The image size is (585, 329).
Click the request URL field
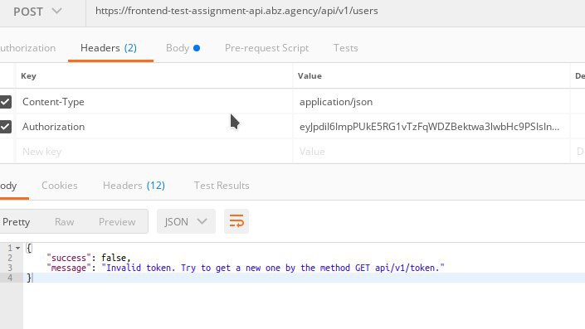click(336, 11)
